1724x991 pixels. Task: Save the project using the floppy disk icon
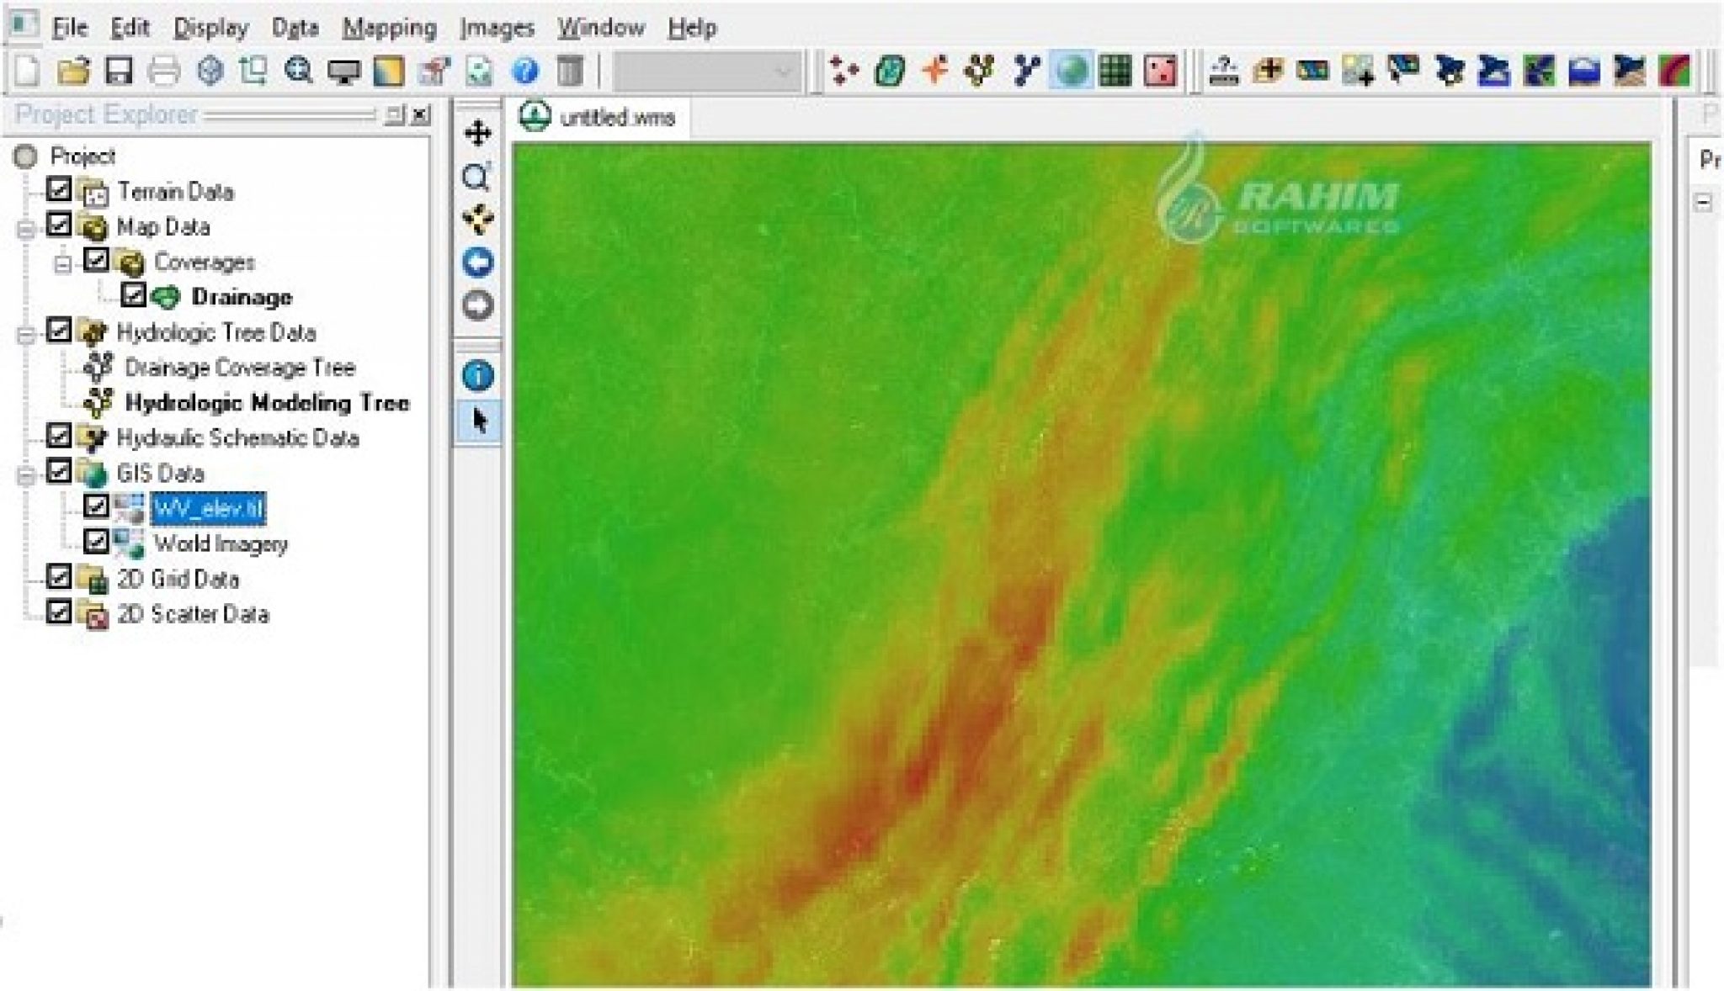pos(120,72)
